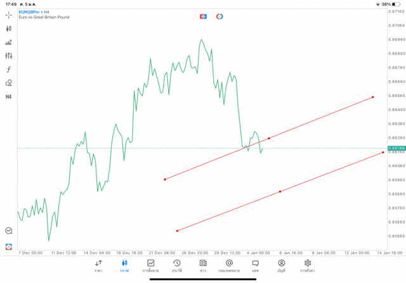Image resolution: width=406 pixels, height=283 pixels.
Task: Open the การตั้งค่า (Settings) tab
Action: point(308,266)
